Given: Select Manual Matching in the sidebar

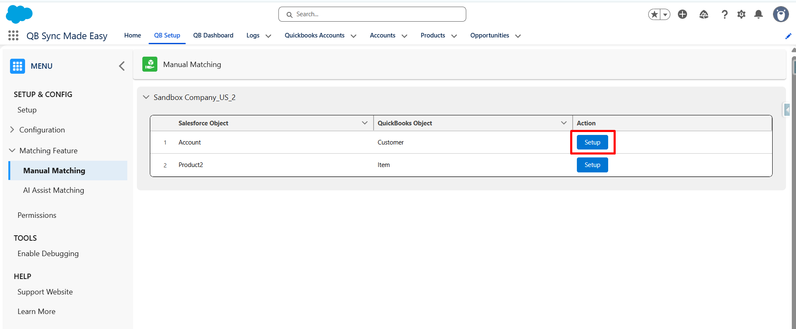Looking at the screenshot, I should (68, 171).
